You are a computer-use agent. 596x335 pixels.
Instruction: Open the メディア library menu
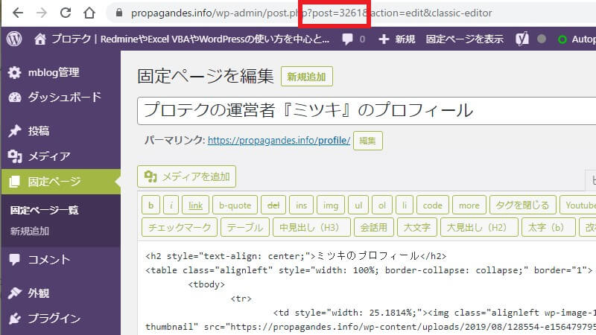(48, 156)
